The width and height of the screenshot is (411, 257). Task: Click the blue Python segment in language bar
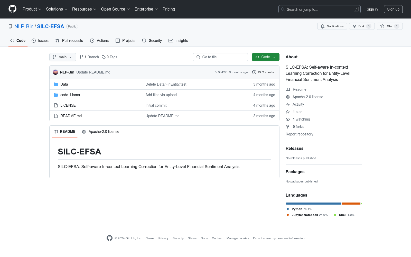coord(313,204)
